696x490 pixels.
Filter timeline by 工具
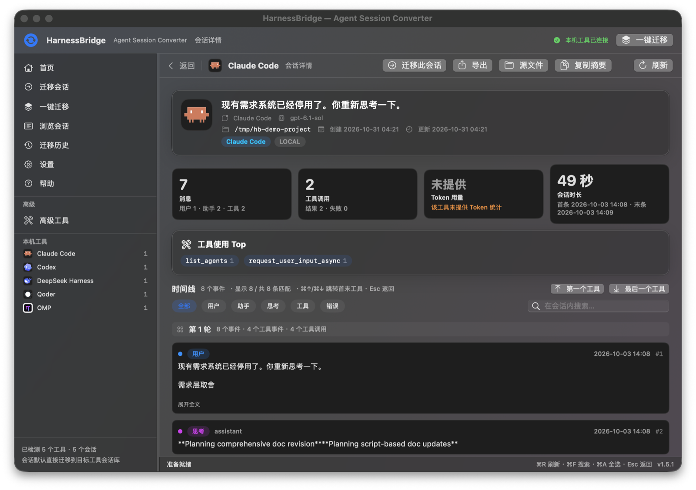point(303,306)
